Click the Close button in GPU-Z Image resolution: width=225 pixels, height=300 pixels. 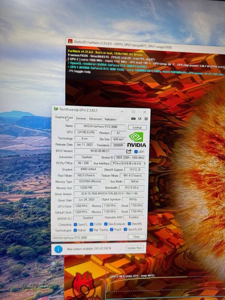pyautogui.click(x=136, y=237)
